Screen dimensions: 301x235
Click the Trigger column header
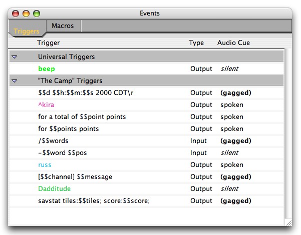click(48, 43)
